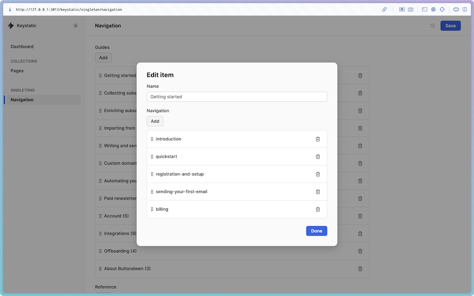Open the quickstart list item

coord(237,156)
